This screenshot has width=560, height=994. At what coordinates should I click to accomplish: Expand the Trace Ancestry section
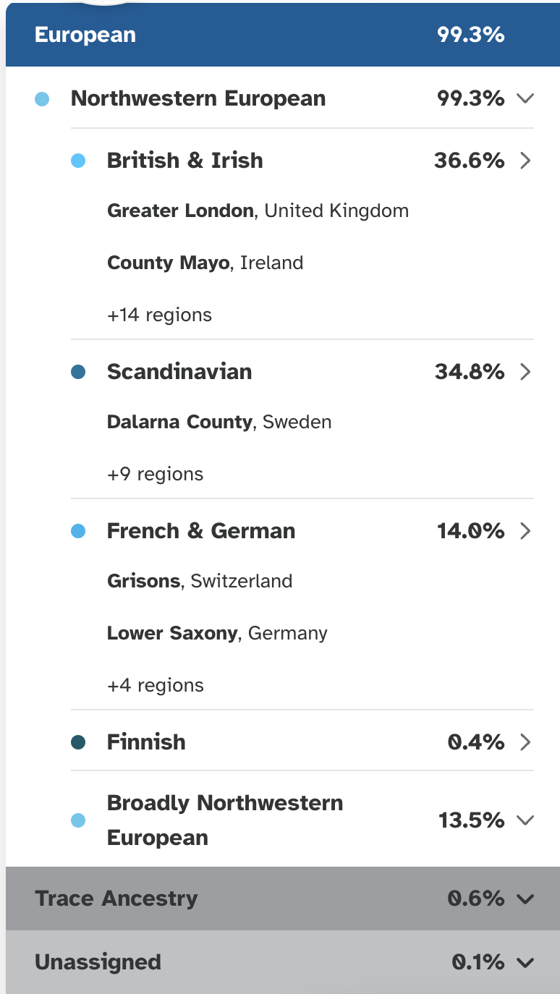(x=525, y=899)
